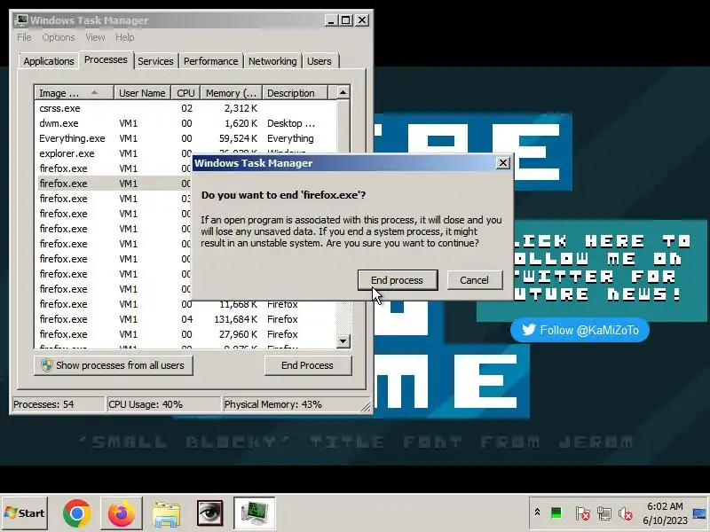This screenshot has height=532, width=710.
Task: Select firefox.exe row using 11,668 K
Action: [185, 304]
